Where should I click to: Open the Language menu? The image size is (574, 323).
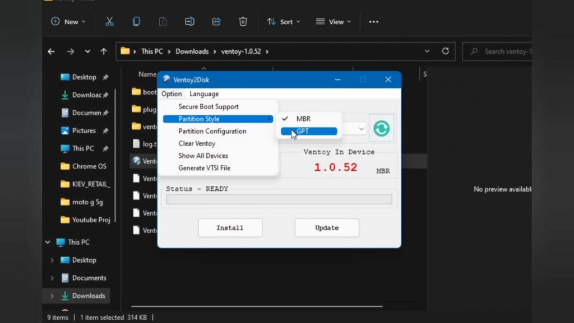pyautogui.click(x=203, y=93)
